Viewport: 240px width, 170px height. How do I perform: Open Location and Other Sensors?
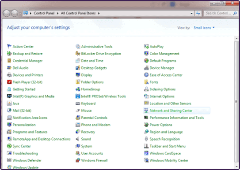170,103
